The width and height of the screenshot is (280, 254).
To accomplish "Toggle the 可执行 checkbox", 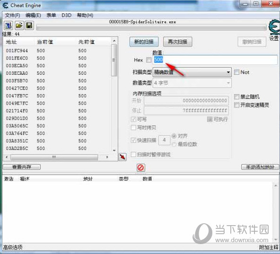I will pos(210,119).
